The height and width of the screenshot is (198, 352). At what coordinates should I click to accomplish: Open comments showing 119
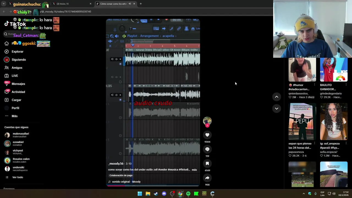coord(207,149)
